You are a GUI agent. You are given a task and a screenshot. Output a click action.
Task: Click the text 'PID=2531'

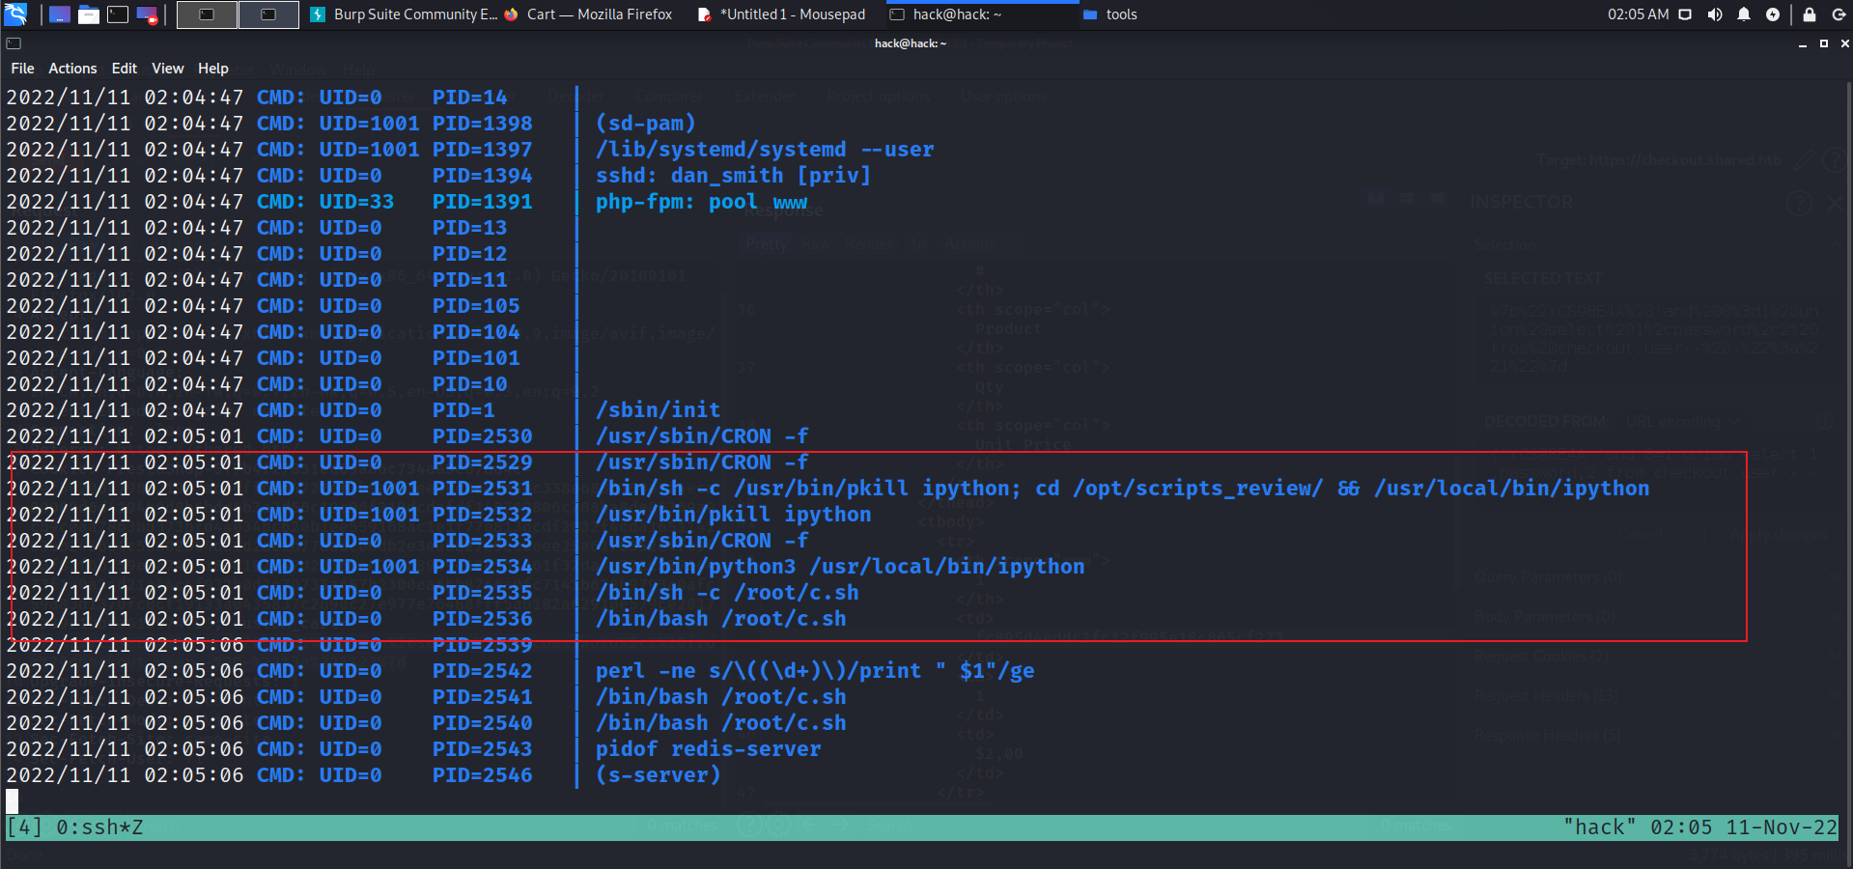482,489
